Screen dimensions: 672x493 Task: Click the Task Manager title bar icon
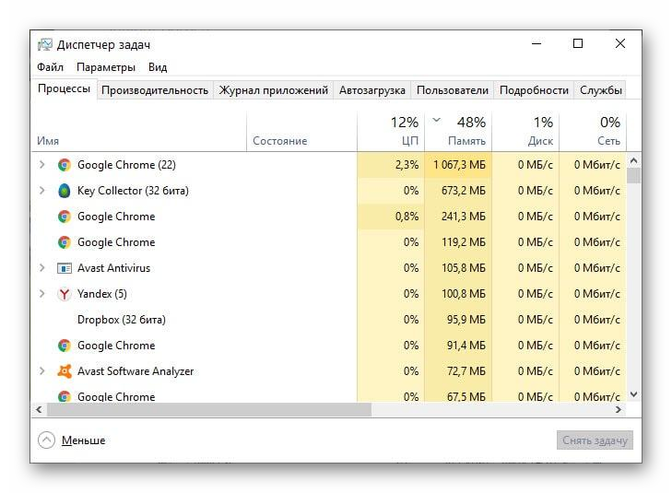click(45, 44)
